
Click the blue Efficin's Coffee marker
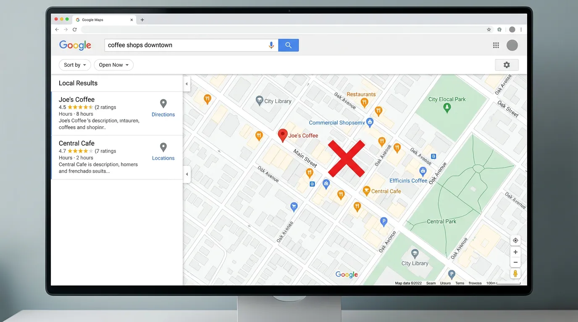[x=423, y=171]
